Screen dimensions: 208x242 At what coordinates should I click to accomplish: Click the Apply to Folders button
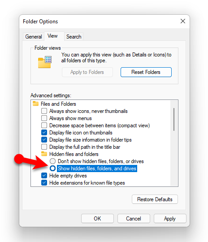[x=87, y=72]
